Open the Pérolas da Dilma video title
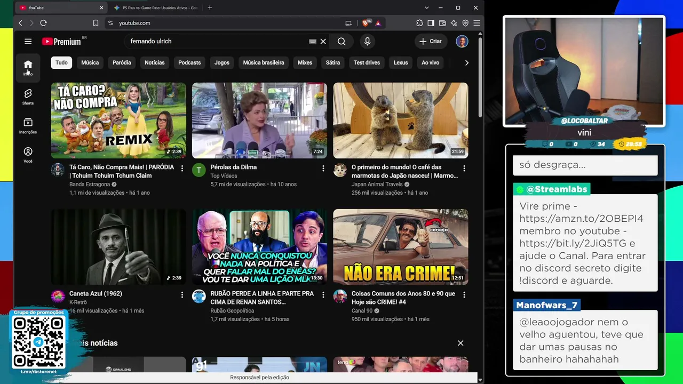Viewport: 683px width, 384px height. pyautogui.click(x=234, y=167)
